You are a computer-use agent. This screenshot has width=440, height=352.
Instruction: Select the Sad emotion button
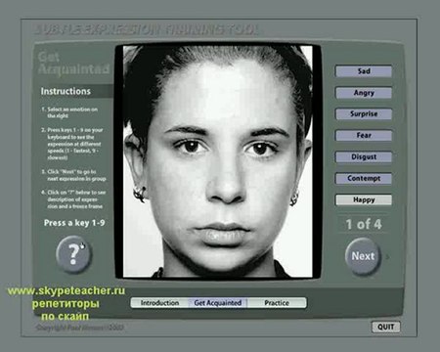pos(364,71)
